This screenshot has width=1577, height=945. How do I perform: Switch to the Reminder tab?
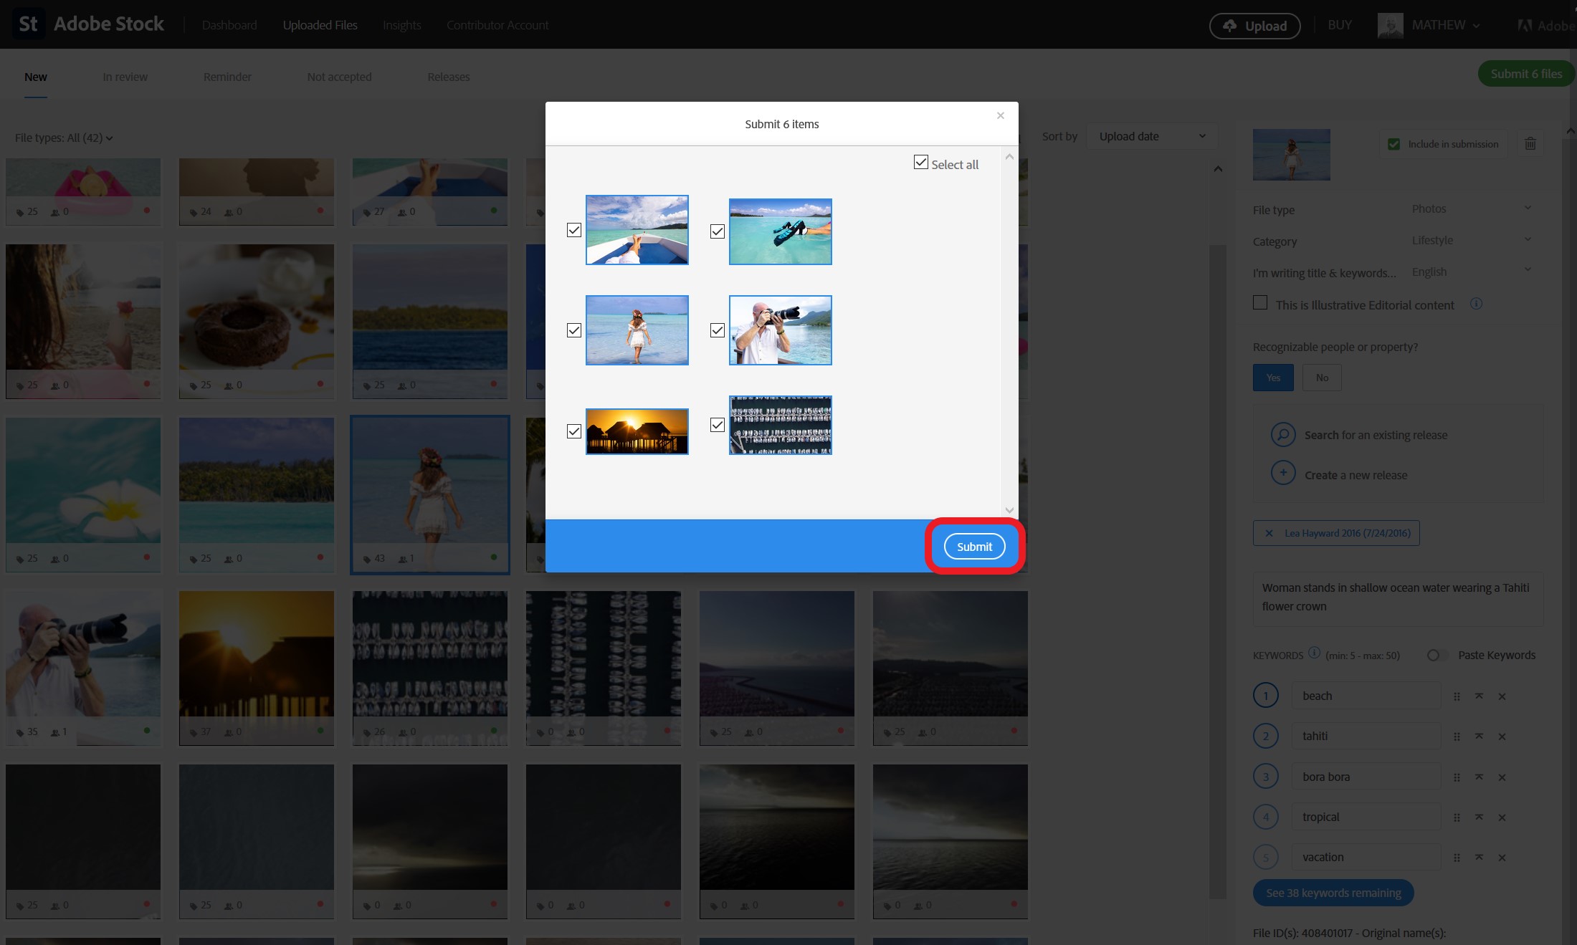point(227,77)
